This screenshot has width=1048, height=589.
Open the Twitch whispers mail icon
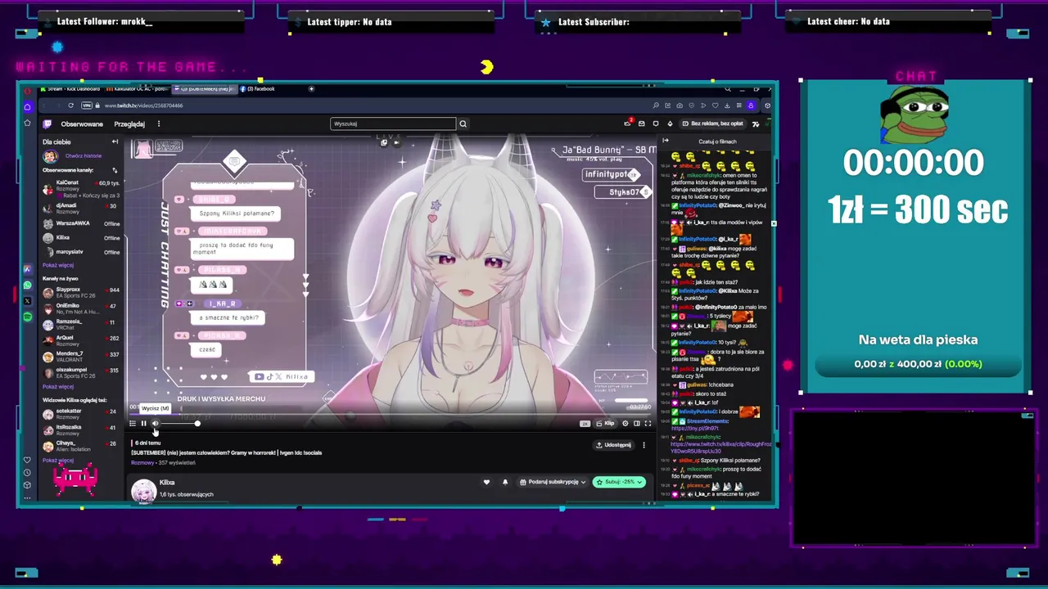pos(642,124)
